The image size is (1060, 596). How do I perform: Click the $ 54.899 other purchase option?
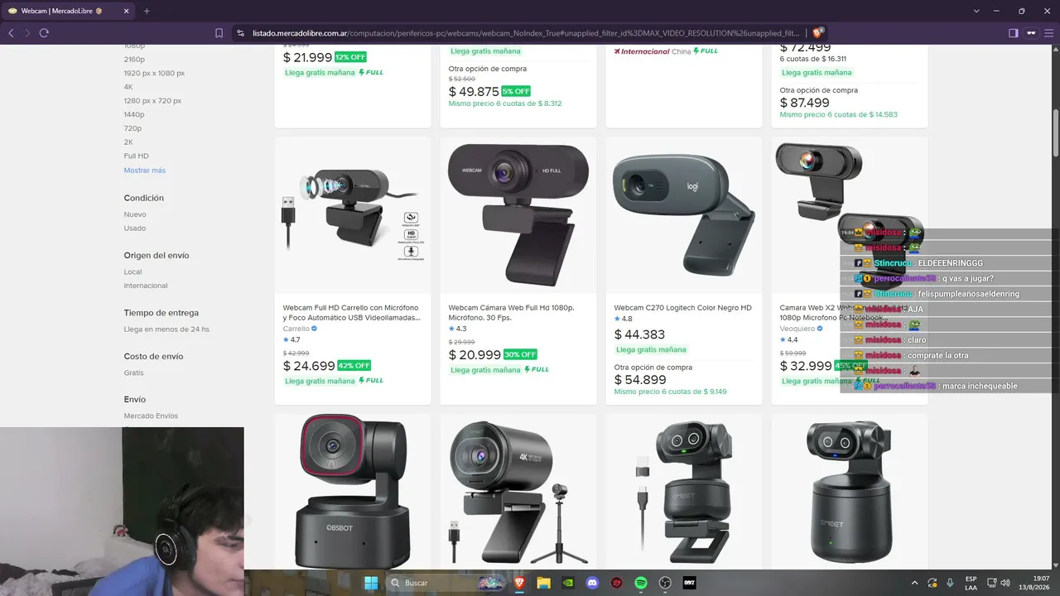point(640,380)
